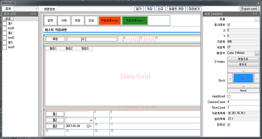The width and height of the screenshot is (262, 139).
Task: Click the 생성 button in the toolbox
Action: coord(8,19)
